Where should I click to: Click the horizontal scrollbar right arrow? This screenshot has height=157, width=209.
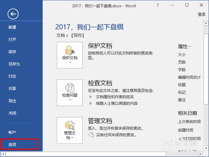tap(200, 154)
